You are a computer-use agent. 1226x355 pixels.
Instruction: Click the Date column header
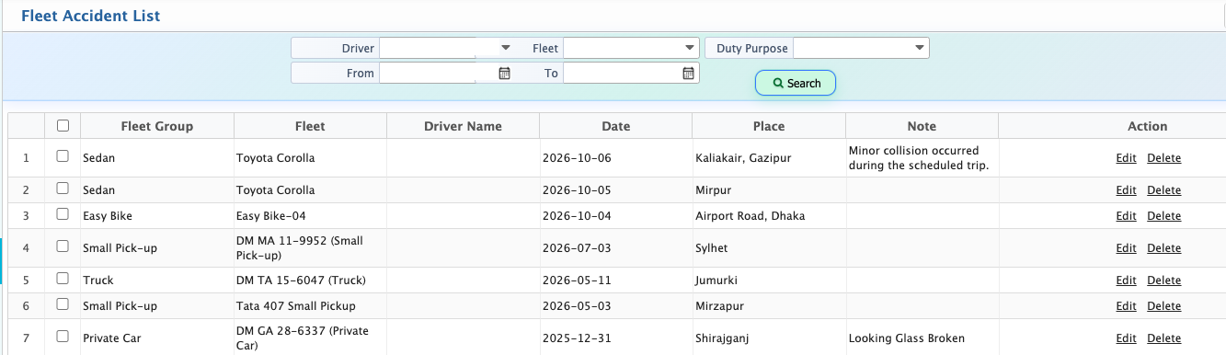pos(615,126)
